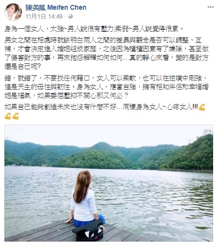Visit the 陳美鳳 Meifen Chen profile link
Screen dimensions: 217x242
point(56,7)
